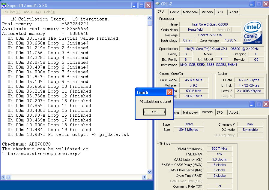269x190 pixels.
Task: Open About tab in upper CPU-Z window
Action: pos(234,12)
